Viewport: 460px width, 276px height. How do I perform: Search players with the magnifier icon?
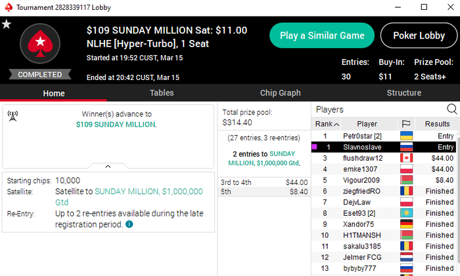pyautogui.click(x=451, y=109)
